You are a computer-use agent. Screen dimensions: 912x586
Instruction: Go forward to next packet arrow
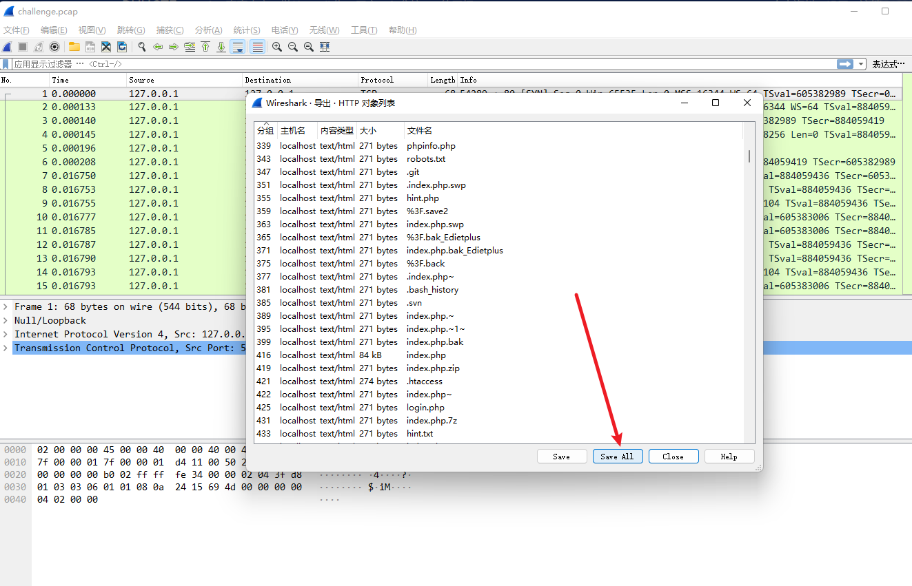(174, 47)
